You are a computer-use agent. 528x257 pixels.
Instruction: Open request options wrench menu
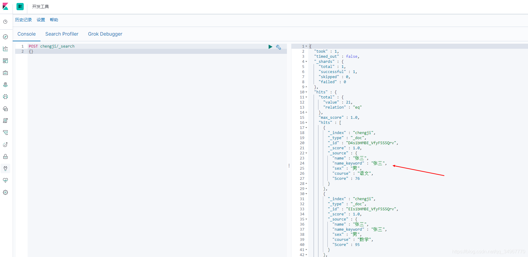coord(279,47)
